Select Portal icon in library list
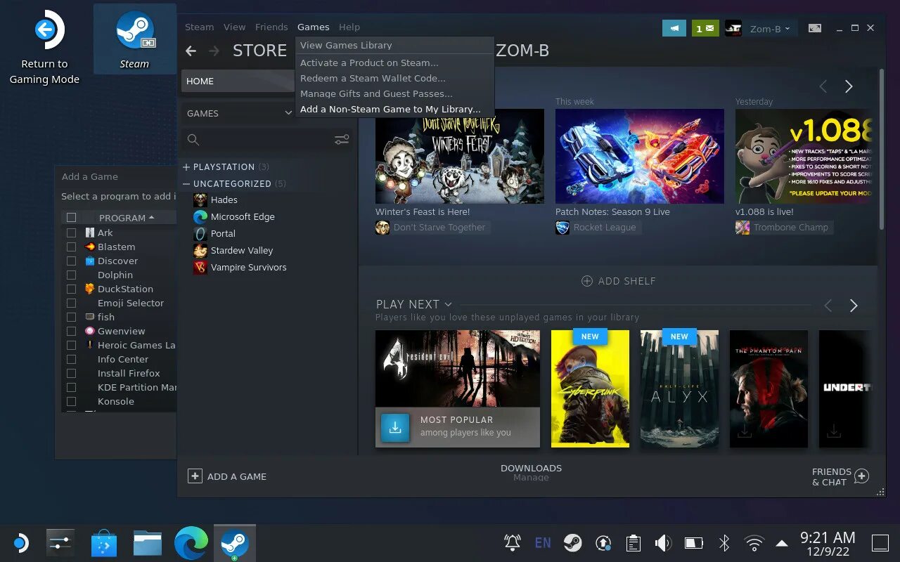The height and width of the screenshot is (562, 900). pos(200,234)
